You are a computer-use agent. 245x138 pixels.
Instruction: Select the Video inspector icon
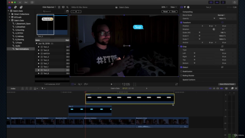181,7
